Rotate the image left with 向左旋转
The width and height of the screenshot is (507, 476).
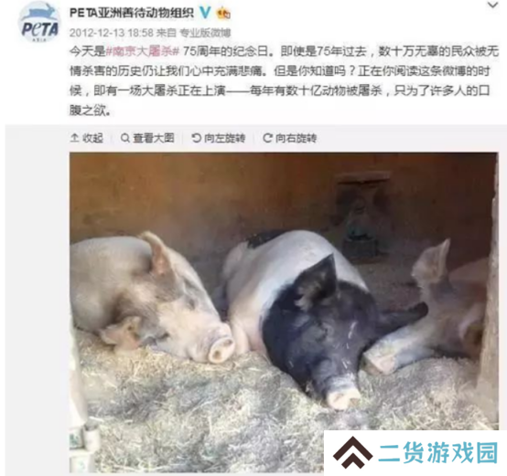pos(218,138)
